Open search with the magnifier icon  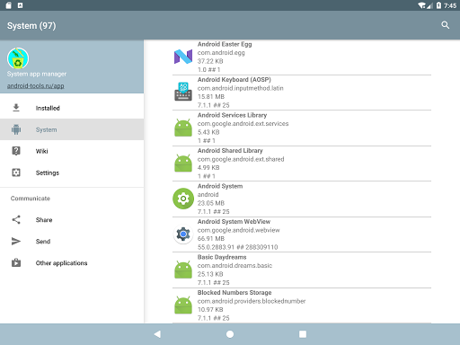(446, 25)
